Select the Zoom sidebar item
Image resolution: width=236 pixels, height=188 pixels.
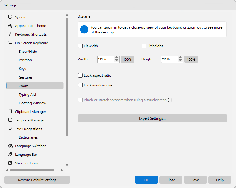coord(35,86)
